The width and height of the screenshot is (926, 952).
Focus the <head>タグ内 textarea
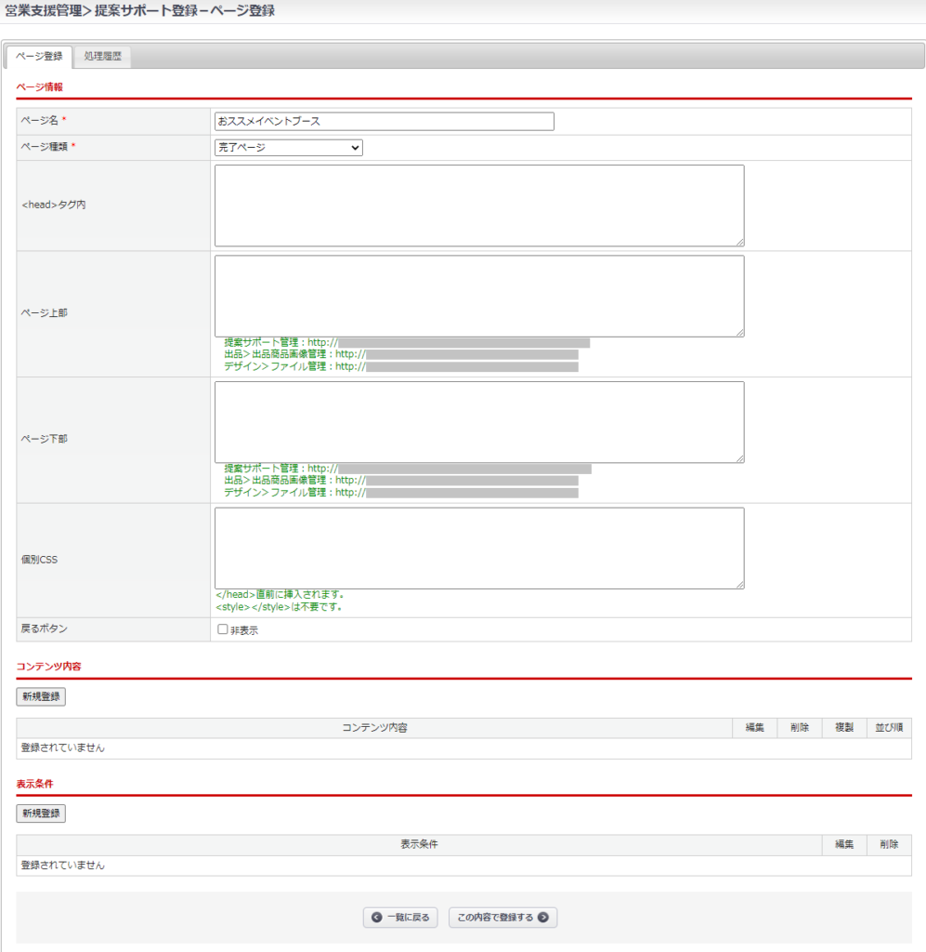pos(479,205)
